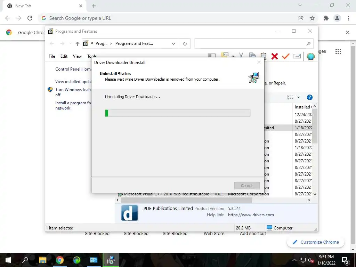356x267 pixels.
Task: Open a new Chrome tab with plus
Action: (x=94, y=6)
